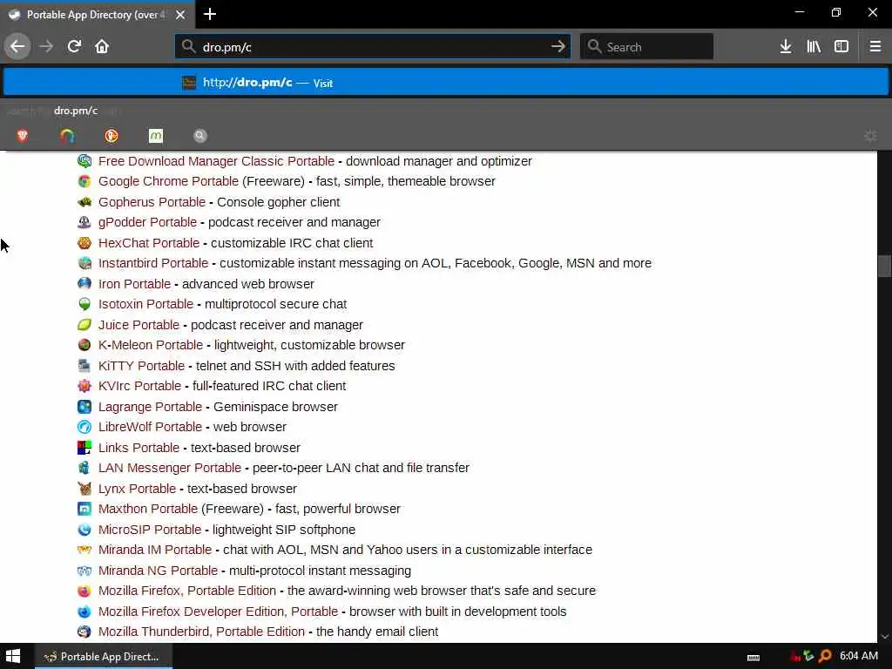This screenshot has height=669, width=892.
Task: Open the browser home page
Action: coord(102,47)
